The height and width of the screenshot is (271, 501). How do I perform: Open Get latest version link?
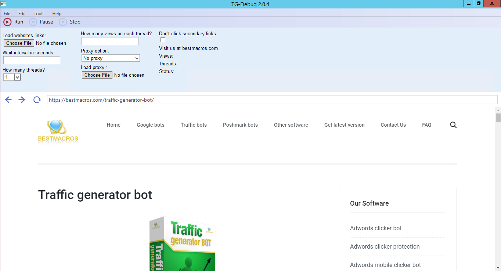(344, 125)
